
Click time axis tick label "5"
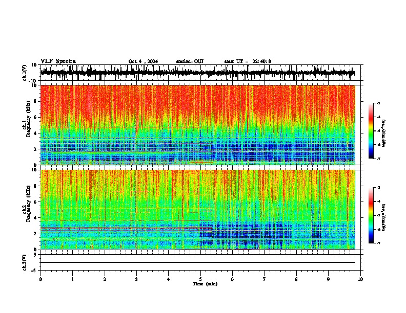point(200,279)
